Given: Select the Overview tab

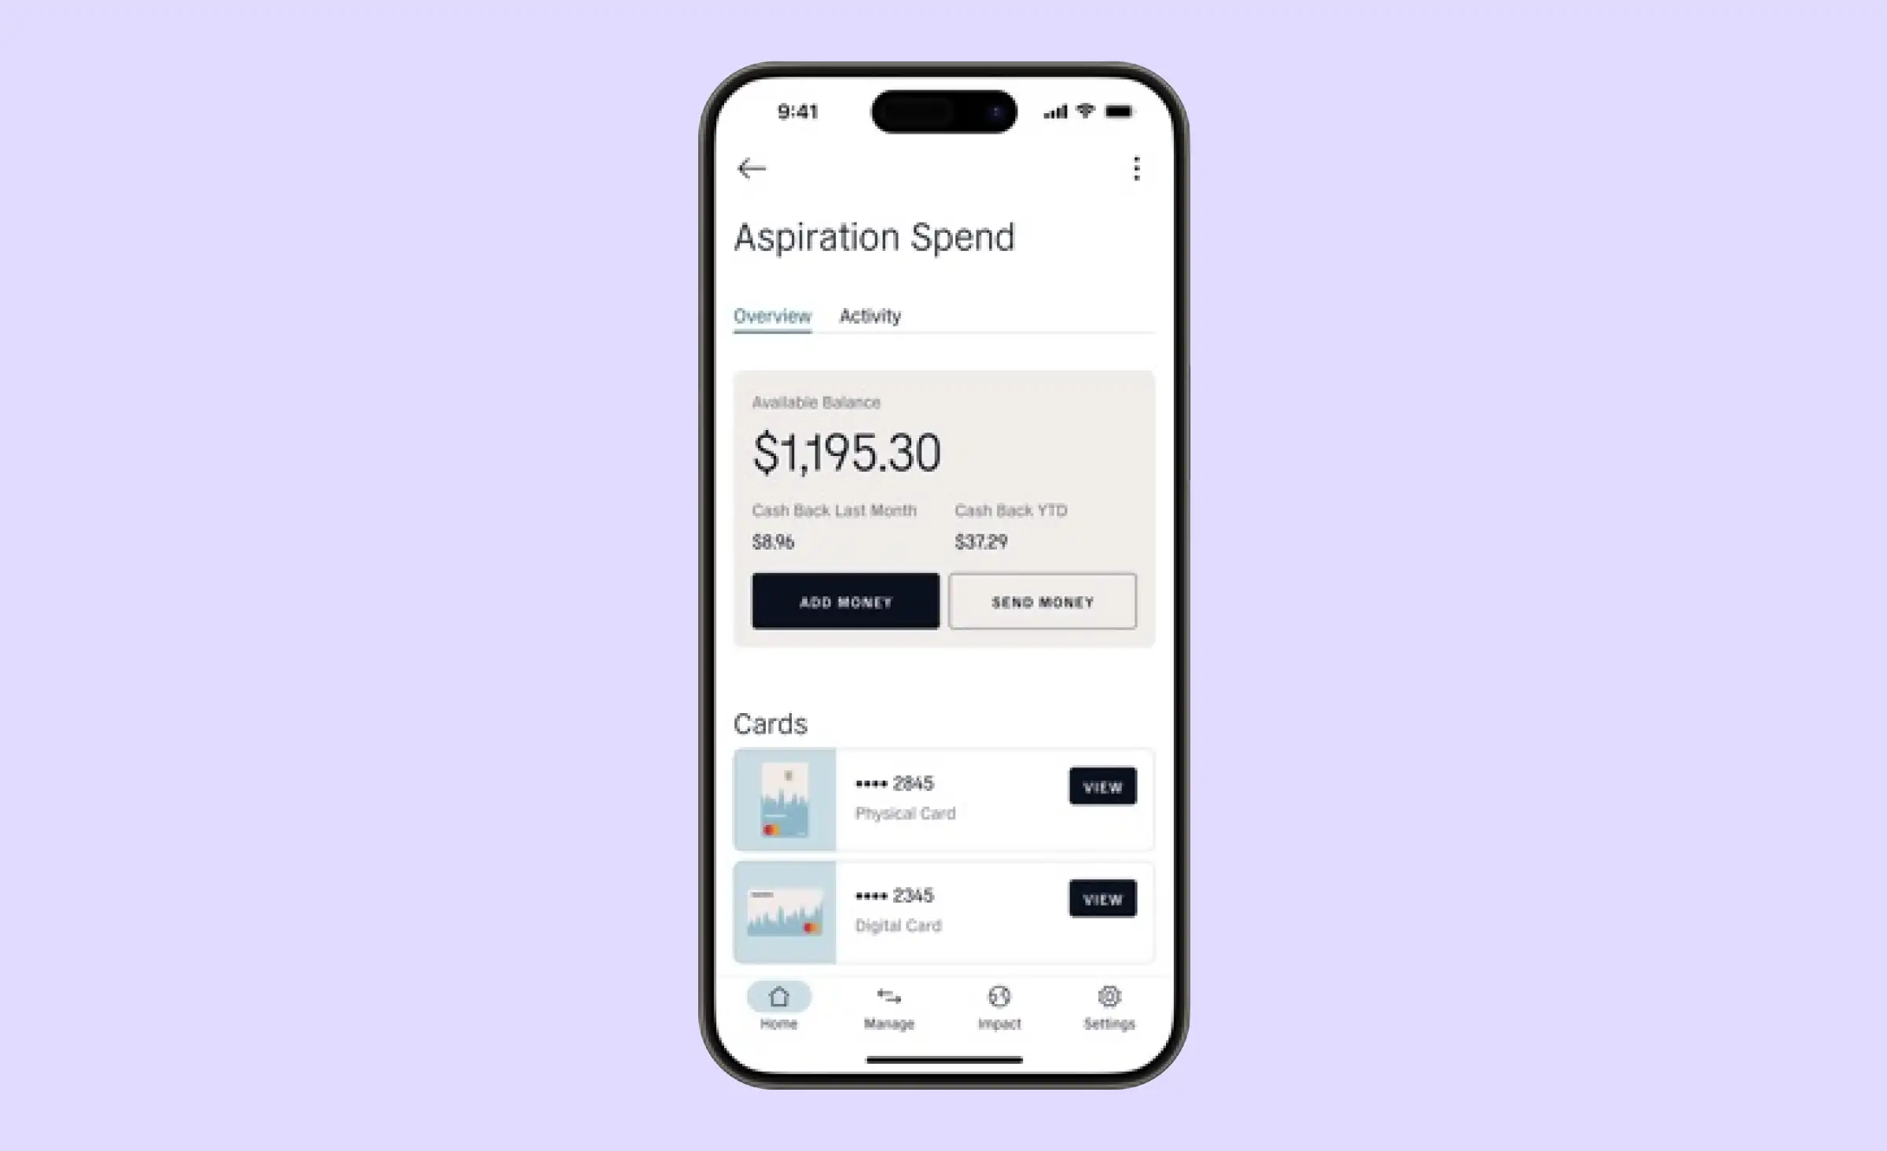Looking at the screenshot, I should click(772, 315).
